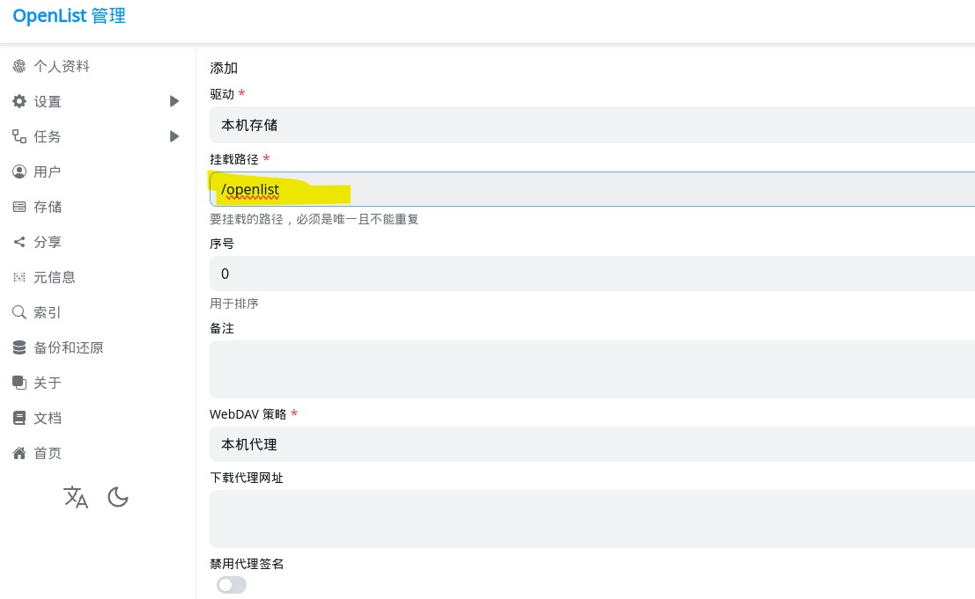Open the WebDAV 策略 dropdown
Screen dimensions: 975x599
tap(592, 444)
